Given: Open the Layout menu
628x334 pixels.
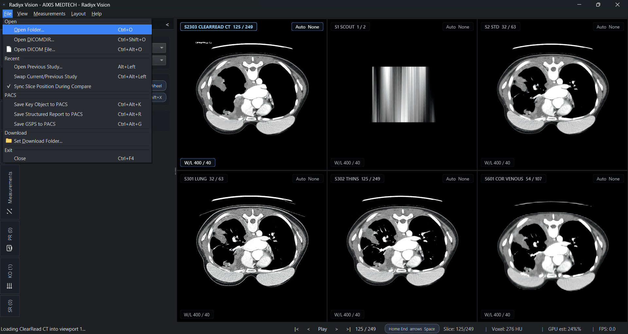Looking at the screenshot, I should [x=78, y=14].
